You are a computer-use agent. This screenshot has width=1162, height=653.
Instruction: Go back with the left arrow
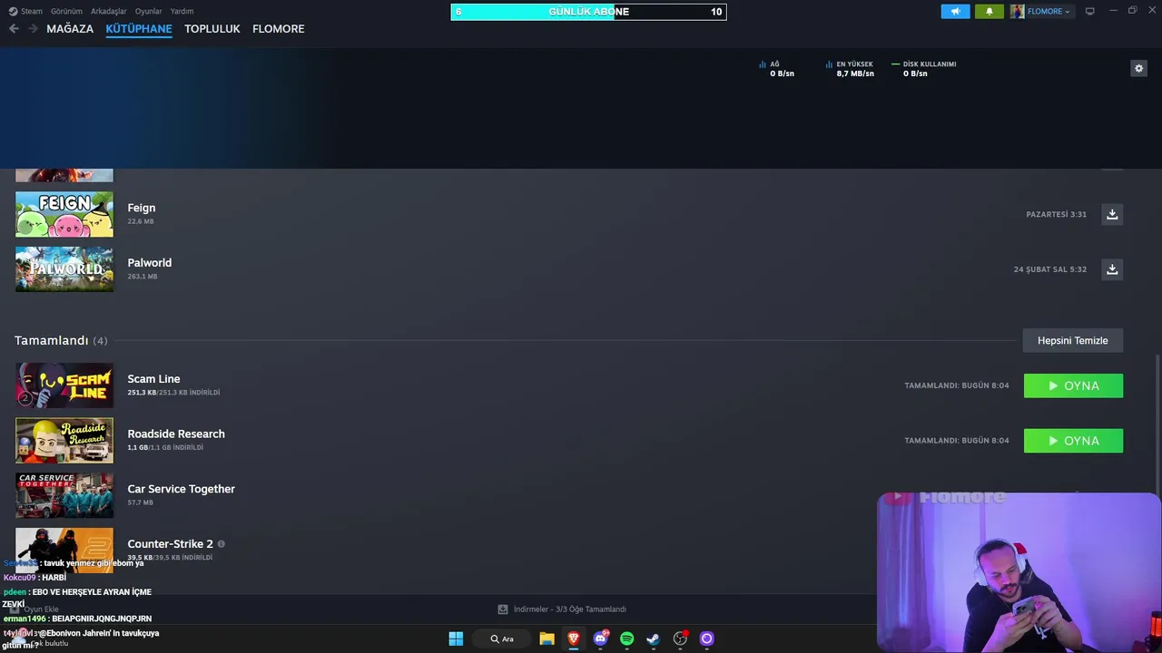click(x=14, y=29)
